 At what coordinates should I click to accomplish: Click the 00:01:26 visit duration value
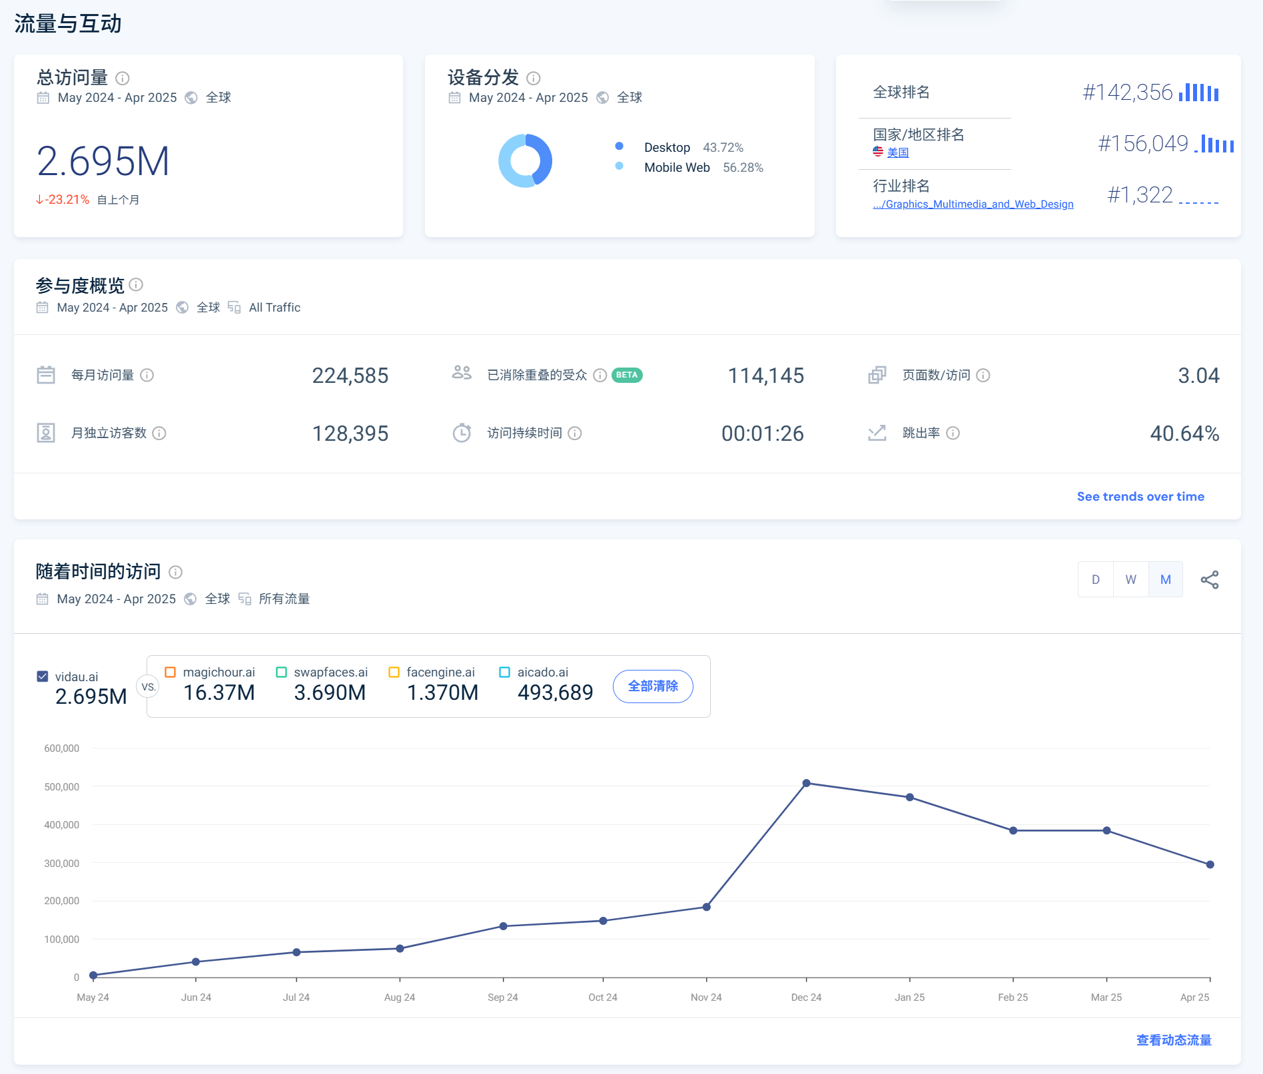[x=763, y=434]
